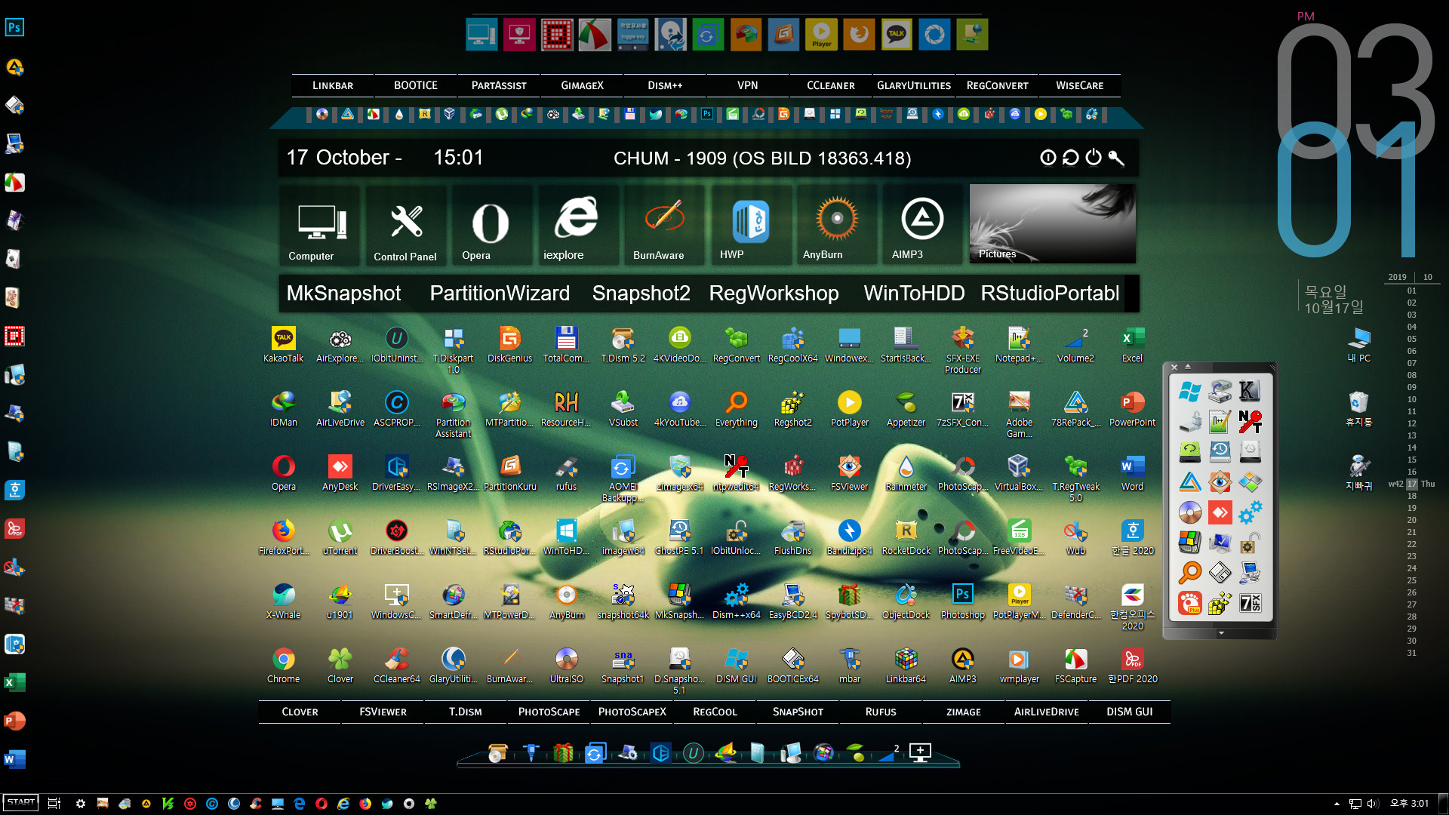
Task: Expand dock panel bottom arrow
Action: coord(1220,633)
